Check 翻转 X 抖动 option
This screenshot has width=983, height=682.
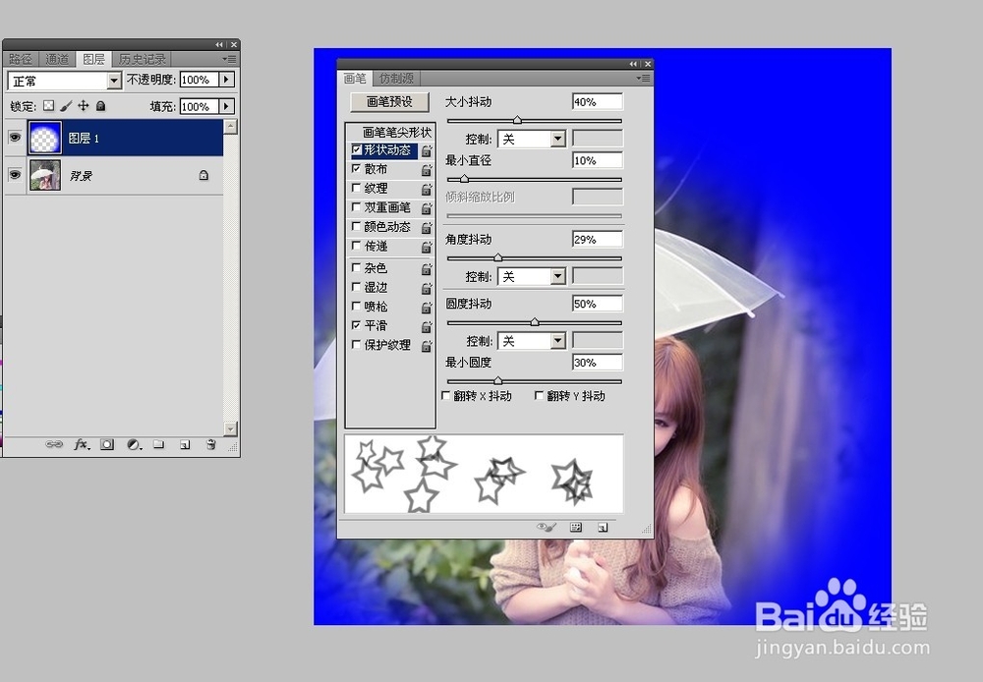coord(445,395)
